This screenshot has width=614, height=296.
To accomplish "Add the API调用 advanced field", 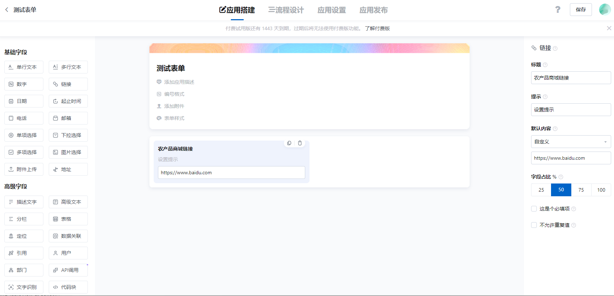I will point(68,270).
